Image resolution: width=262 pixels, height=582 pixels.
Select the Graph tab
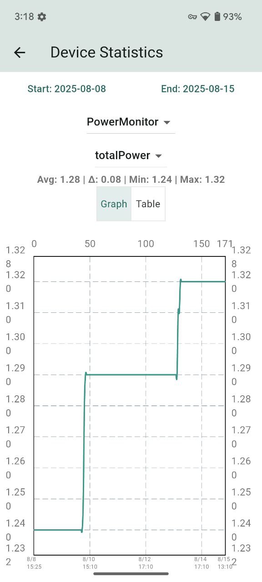coord(114,204)
